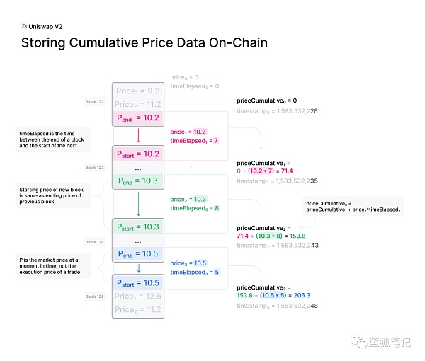Click the priceCumulative formula callout box
The height and width of the screenshot is (361, 425).
[353, 207]
